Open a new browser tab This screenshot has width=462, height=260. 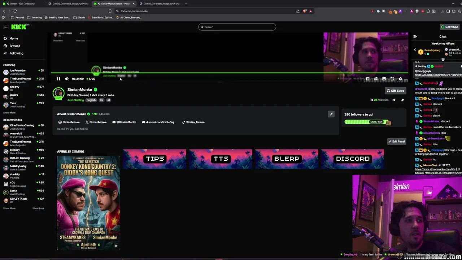tap(186, 4)
